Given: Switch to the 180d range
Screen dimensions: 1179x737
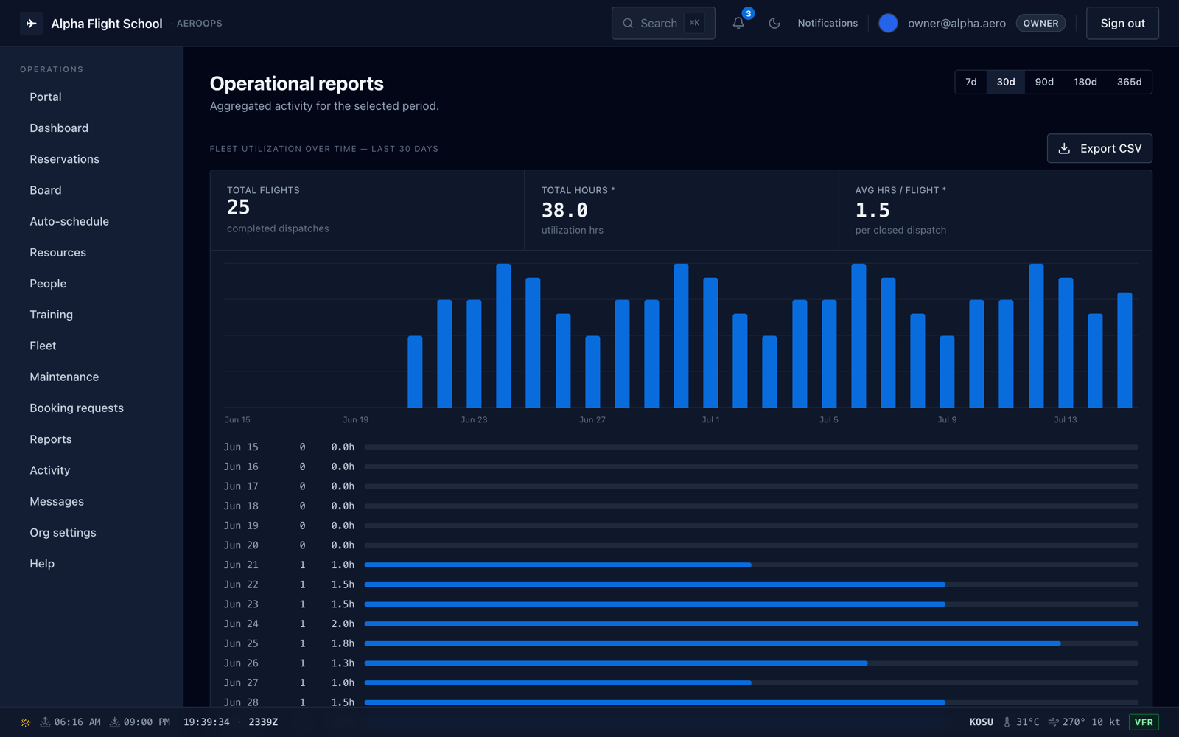Looking at the screenshot, I should [1085, 82].
